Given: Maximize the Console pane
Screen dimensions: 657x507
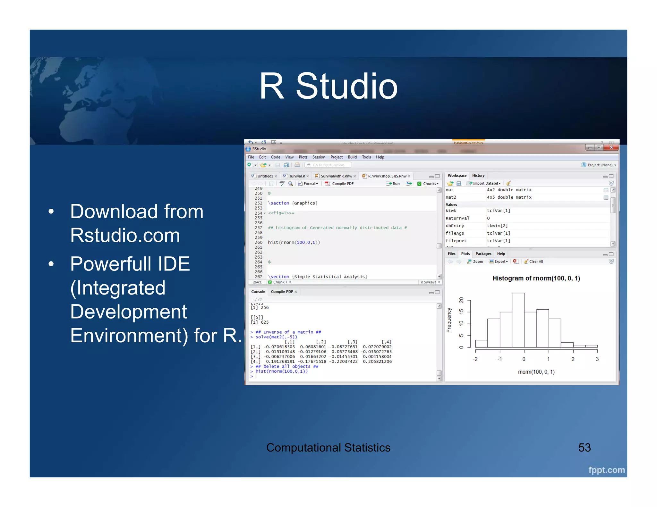Looking at the screenshot, I should coord(437,292).
